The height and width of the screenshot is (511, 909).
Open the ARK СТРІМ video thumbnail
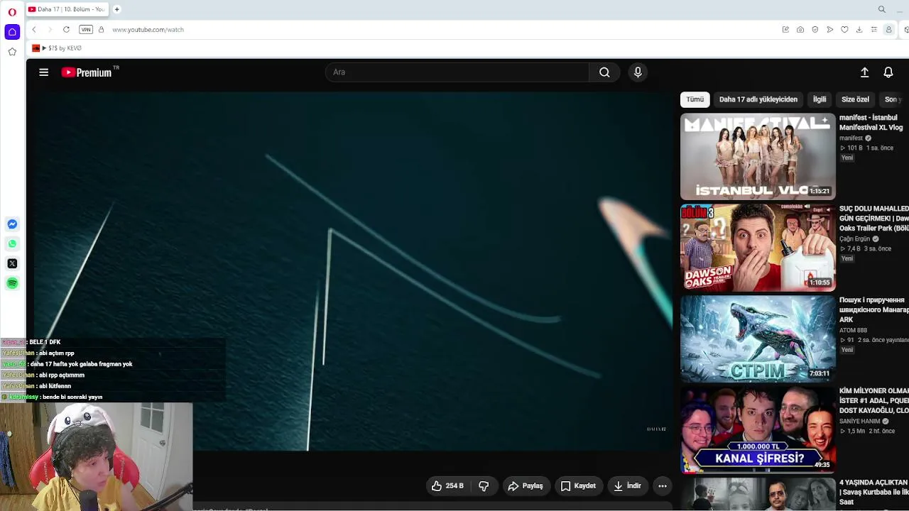pos(758,339)
